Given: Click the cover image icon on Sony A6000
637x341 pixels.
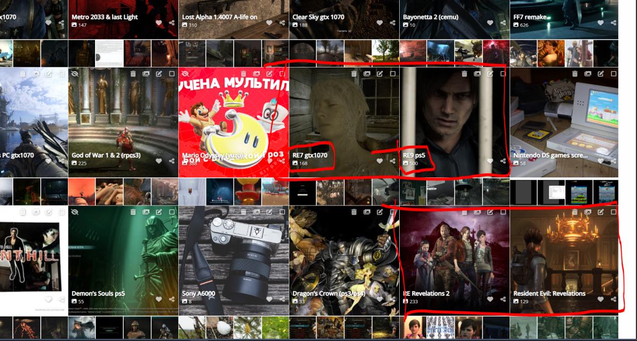Looking at the screenshot, I should point(256,212).
